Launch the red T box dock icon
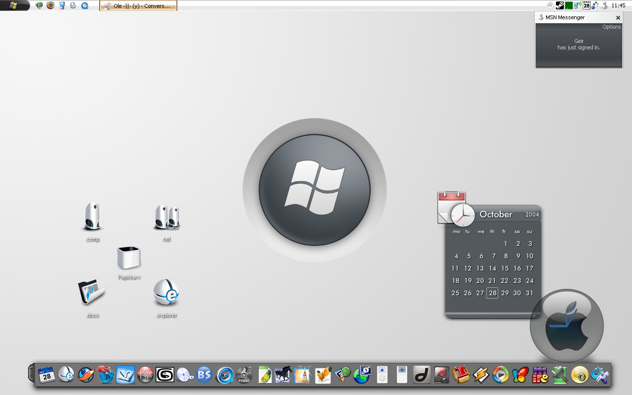The height and width of the screenshot is (395, 632). tap(461, 375)
